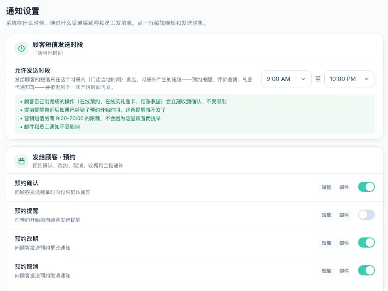Image resolution: width=388 pixels, height=291 pixels.
Task: Open the 预约确认 row title
Action: (27, 183)
